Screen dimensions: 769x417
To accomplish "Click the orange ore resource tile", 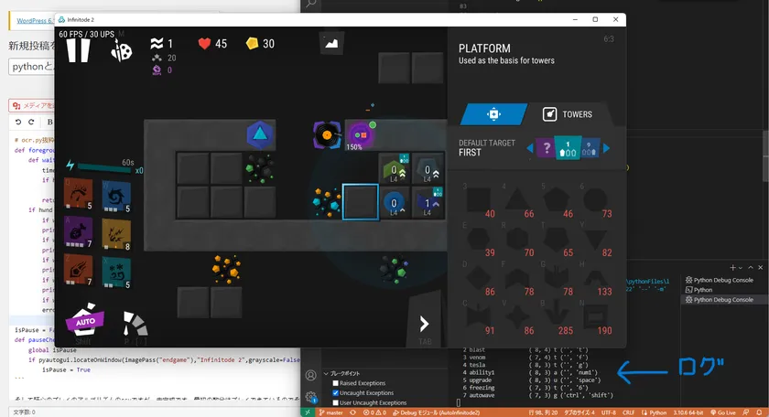I will click(x=226, y=269).
